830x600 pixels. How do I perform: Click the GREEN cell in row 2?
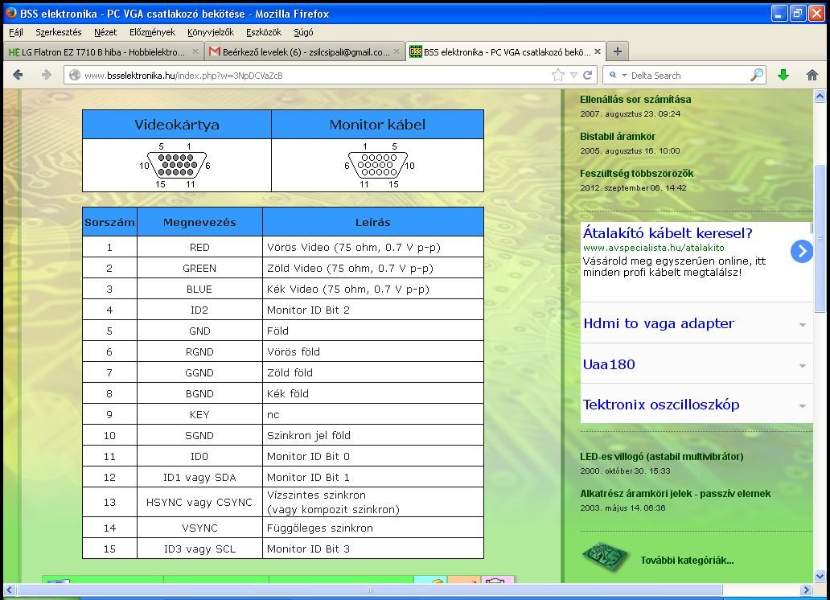tap(199, 268)
